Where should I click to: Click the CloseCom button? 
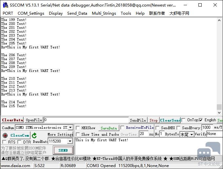point(20,135)
